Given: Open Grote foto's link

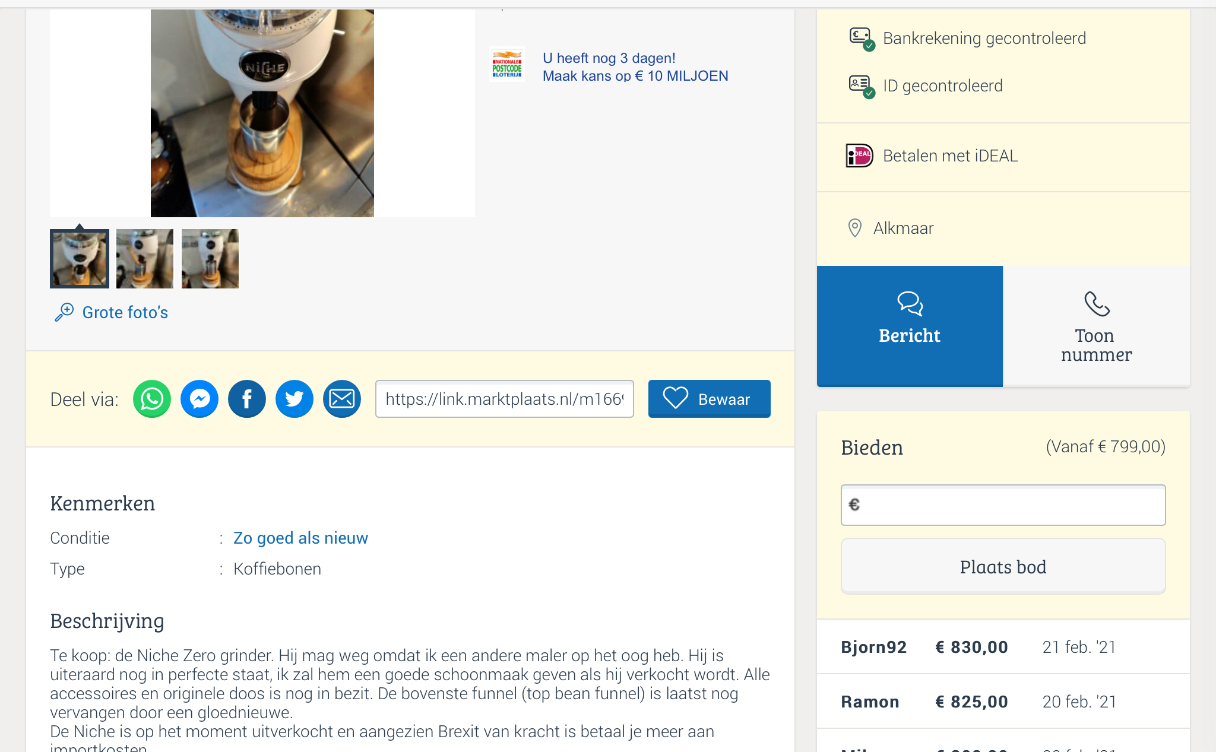Looking at the screenshot, I should click(125, 312).
